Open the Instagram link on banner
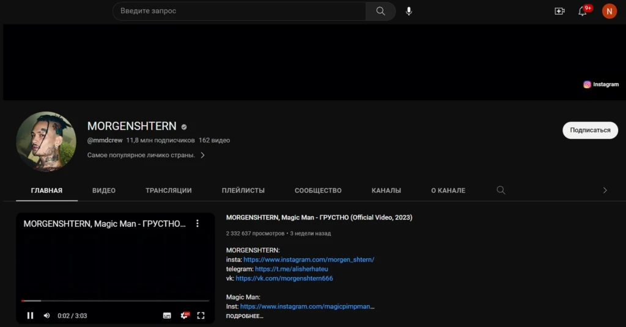 (x=601, y=84)
